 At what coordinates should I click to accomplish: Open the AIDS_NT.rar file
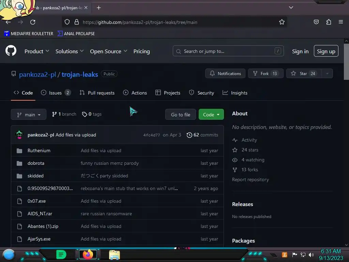pyautogui.click(x=40, y=214)
